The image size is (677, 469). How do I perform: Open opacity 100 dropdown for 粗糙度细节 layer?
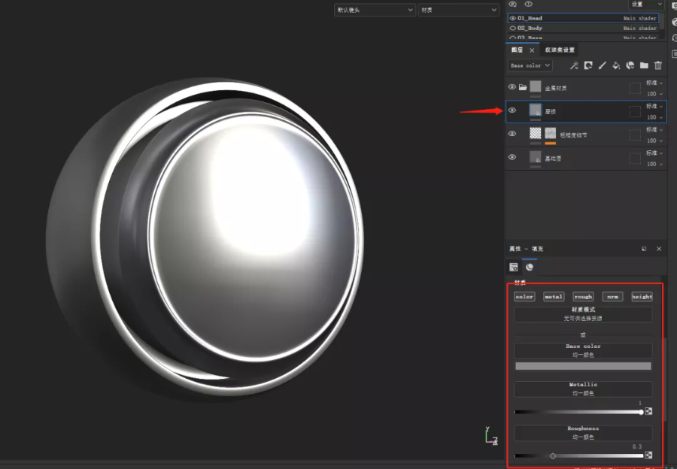(x=654, y=141)
